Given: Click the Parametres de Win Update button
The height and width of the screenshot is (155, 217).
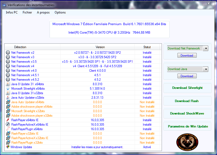Looking at the screenshot, I should coord(187,126).
